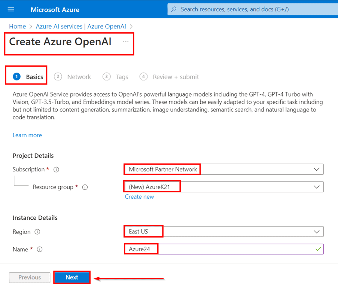338x287 pixels.
Task: Navigate to Home breadcrumb
Action: tap(17, 27)
